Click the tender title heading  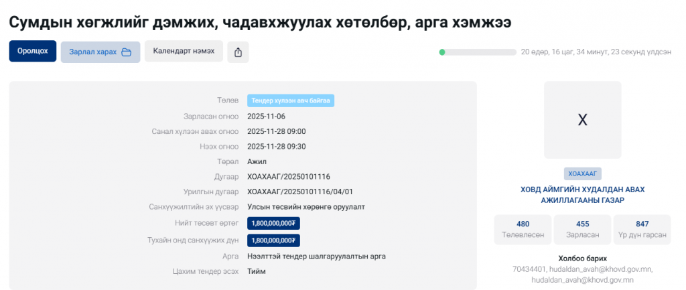[x=260, y=21]
